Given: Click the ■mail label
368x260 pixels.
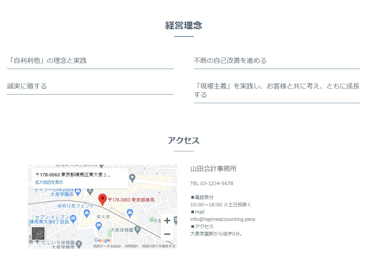Looking at the screenshot, I should coord(198,212).
